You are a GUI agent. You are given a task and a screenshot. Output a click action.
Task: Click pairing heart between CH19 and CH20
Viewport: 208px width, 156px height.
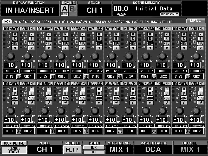(x=120, y=77)
